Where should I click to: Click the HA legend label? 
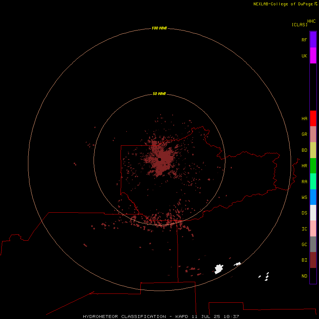tap(304, 118)
